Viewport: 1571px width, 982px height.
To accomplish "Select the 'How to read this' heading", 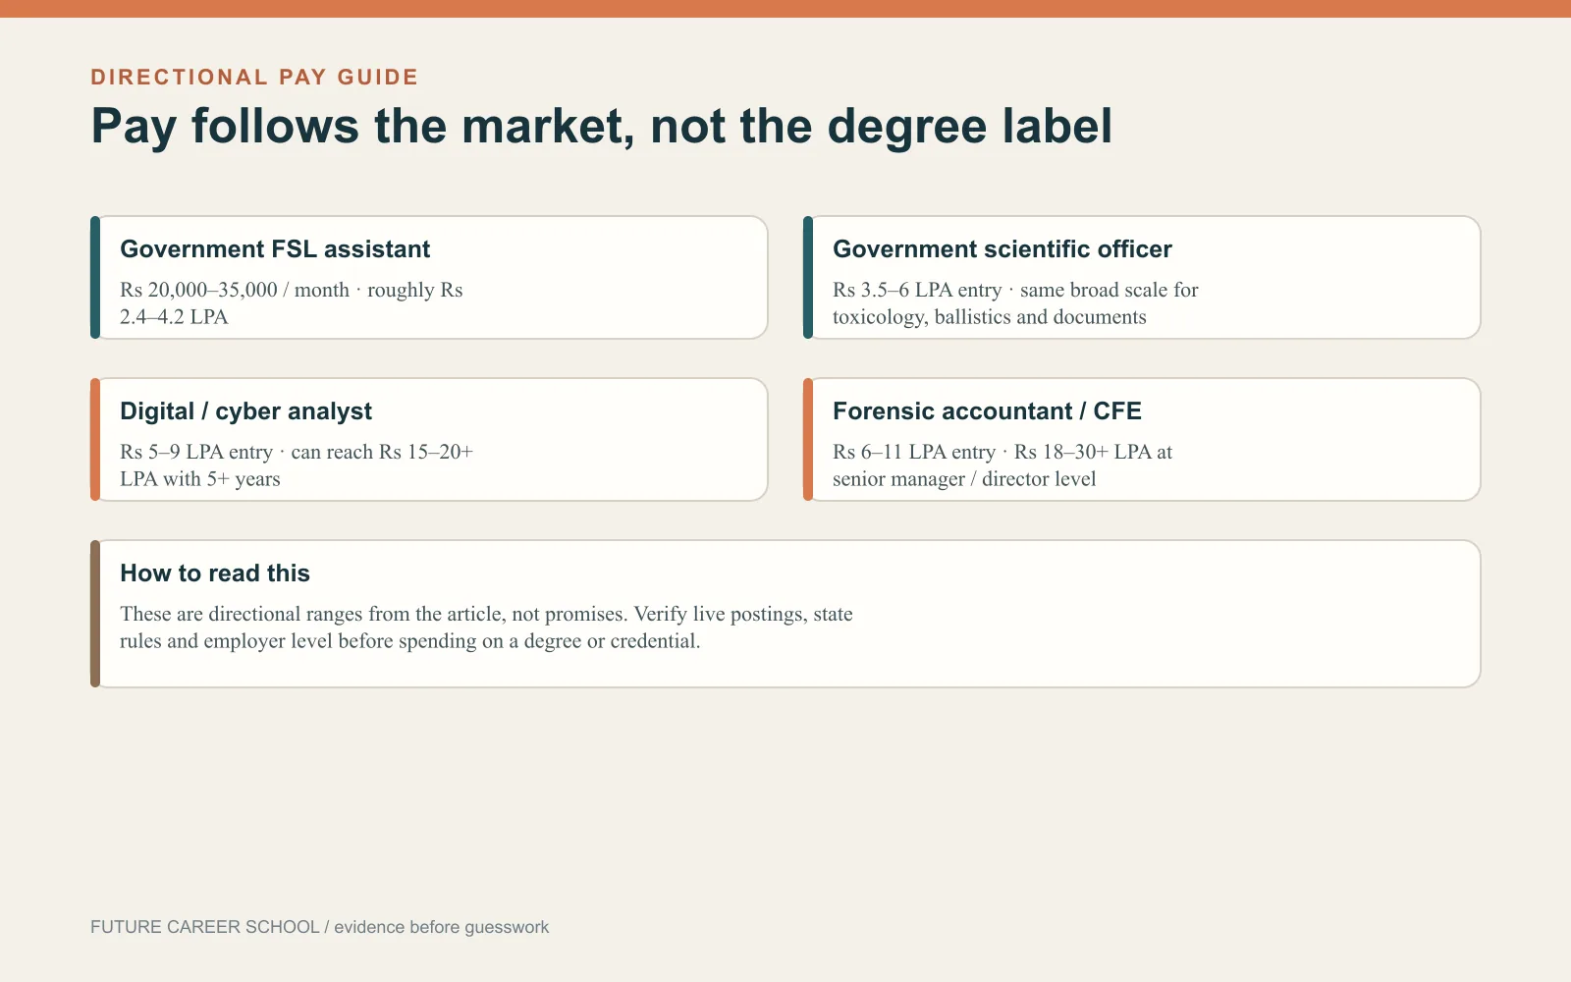I will point(215,573).
